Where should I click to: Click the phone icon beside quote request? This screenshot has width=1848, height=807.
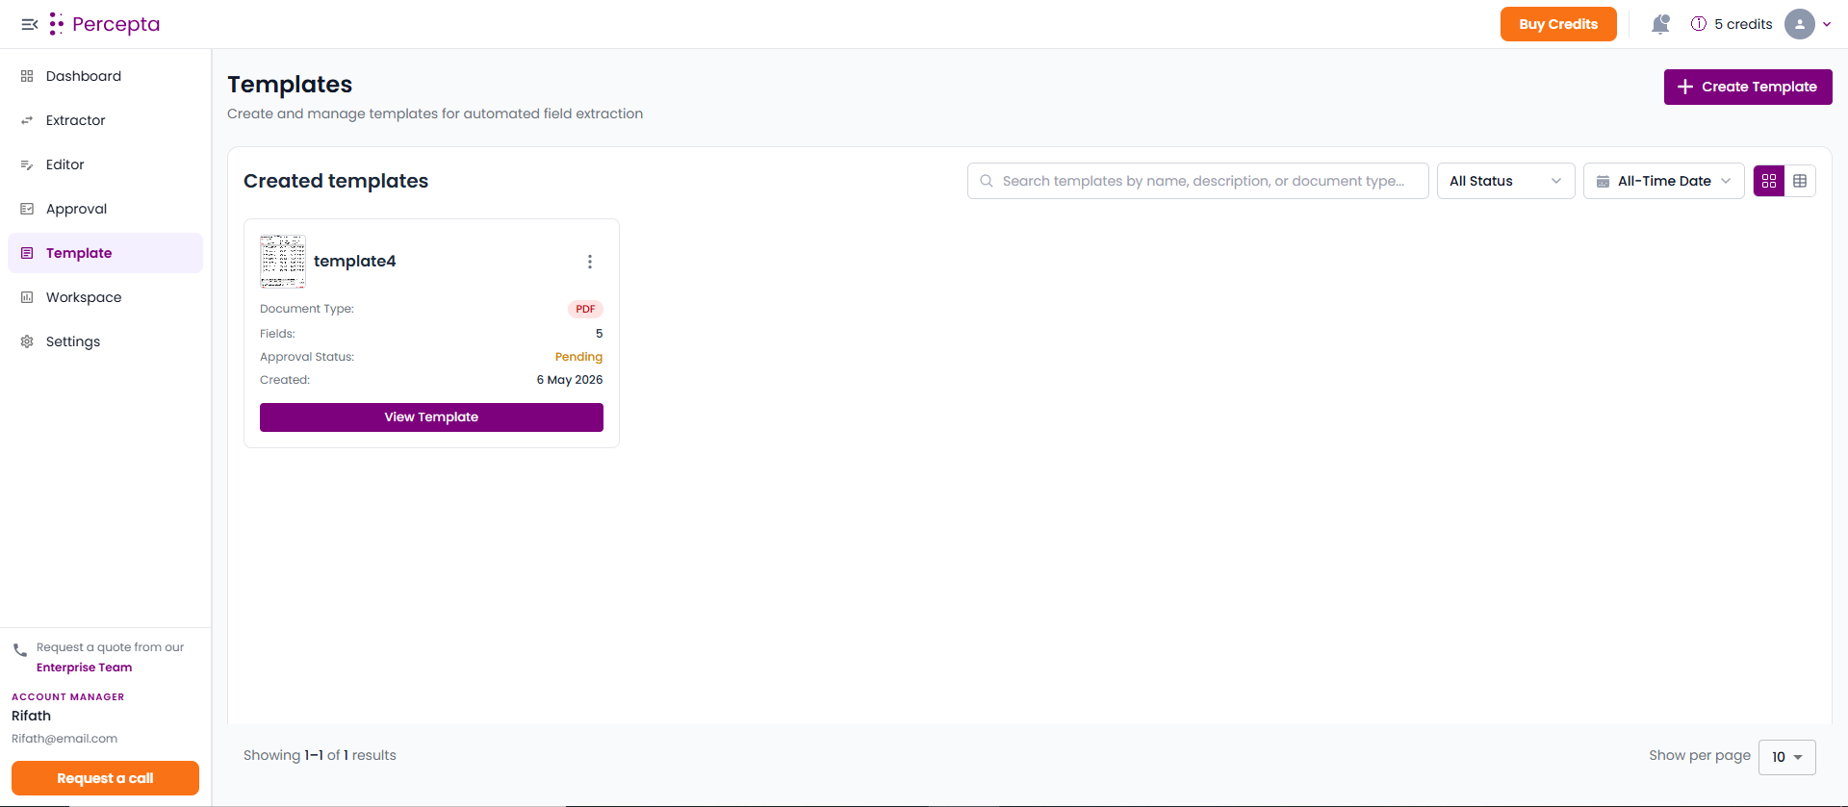pos(20,650)
